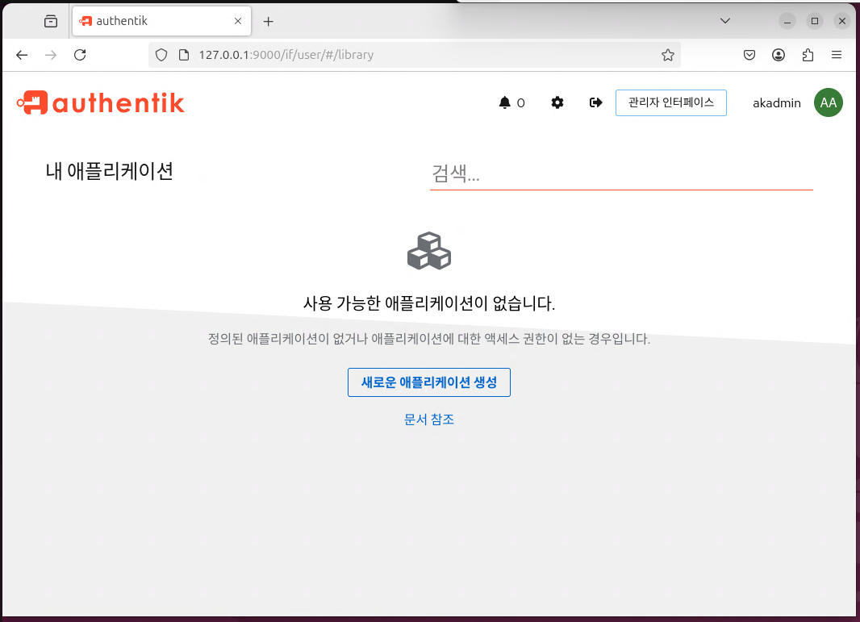Screen dimensions: 860x622
Task: Expand the list all tabs chevron
Action: pos(725,21)
